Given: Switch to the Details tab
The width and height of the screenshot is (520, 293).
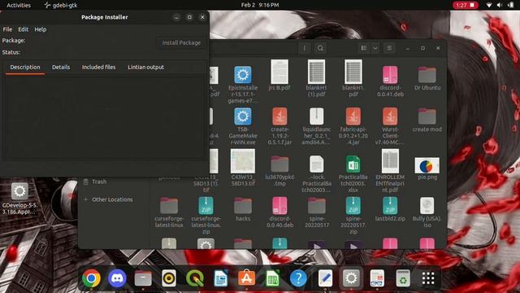Looking at the screenshot, I should coord(61,67).
